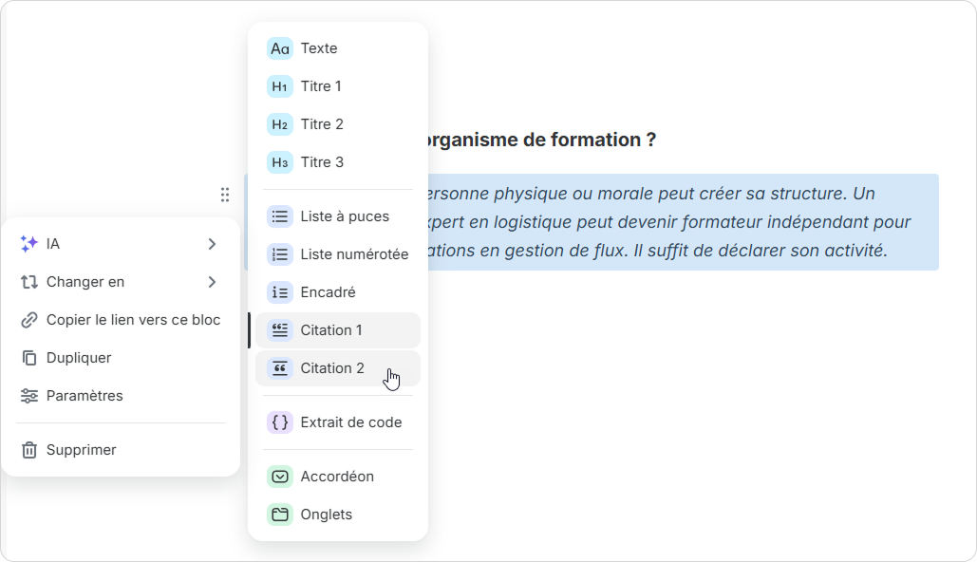
Task: Open Paramètres for this block
Action: pyautogui.click(x=85, y=396)
